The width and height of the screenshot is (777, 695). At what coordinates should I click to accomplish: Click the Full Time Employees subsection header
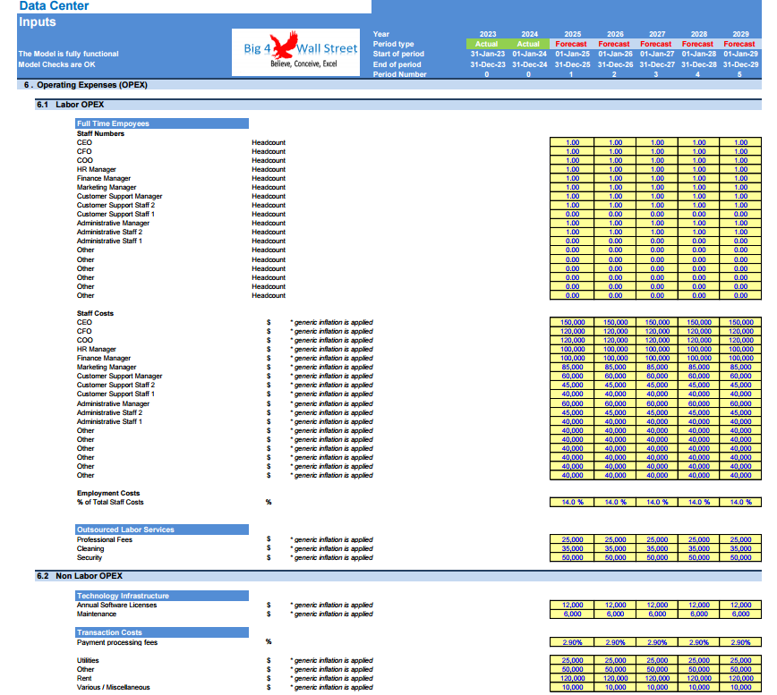tap(113, 123)
